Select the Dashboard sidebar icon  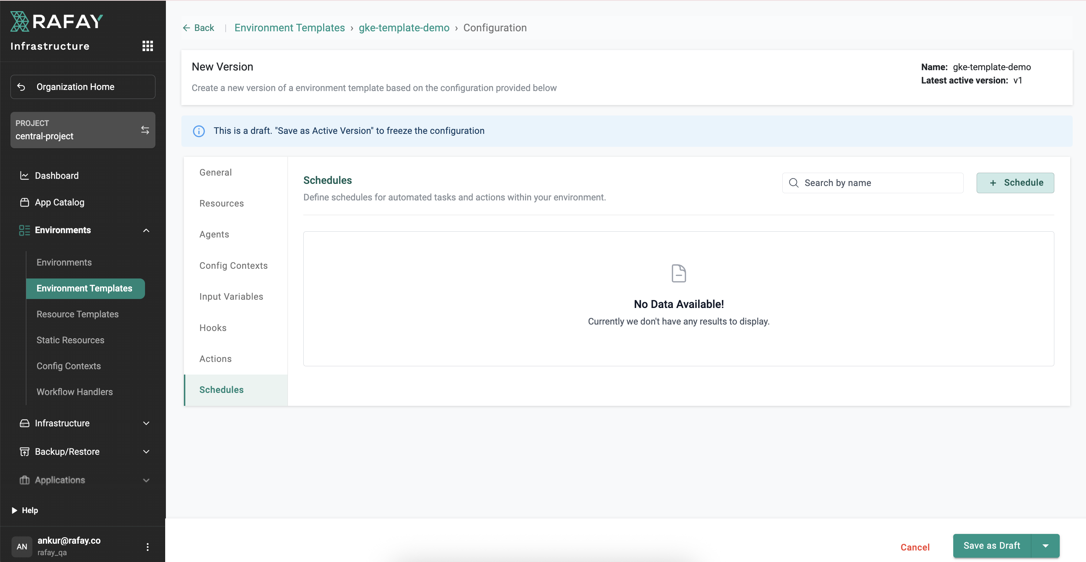24,175
